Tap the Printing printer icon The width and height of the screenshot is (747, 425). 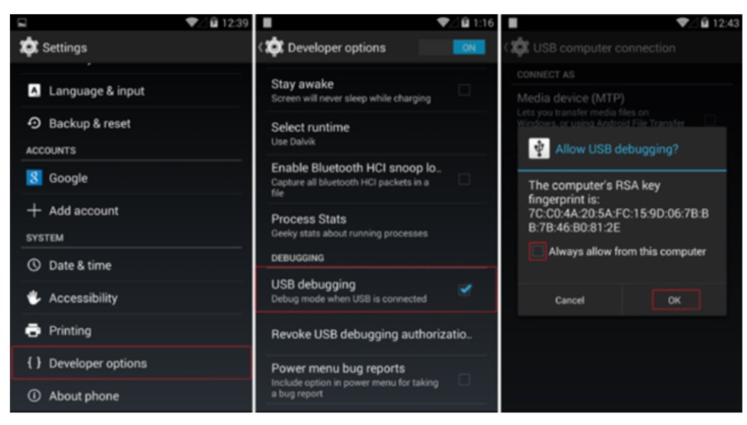(33, 330)
